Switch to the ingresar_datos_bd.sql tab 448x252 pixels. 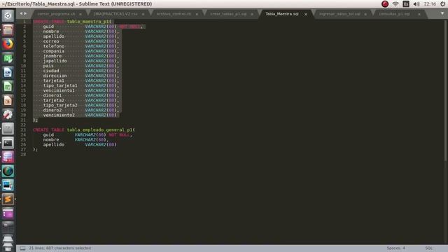tap(339, 14)
